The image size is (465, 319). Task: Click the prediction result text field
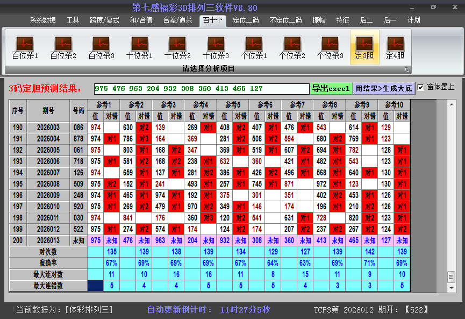coord(202,89)
